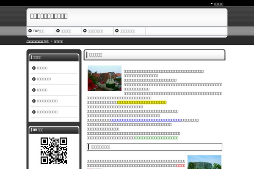This screenshot has height=169, width=254.
Task: Click the arrow icon of the third sidebar item
Action: tap(34, 90)
